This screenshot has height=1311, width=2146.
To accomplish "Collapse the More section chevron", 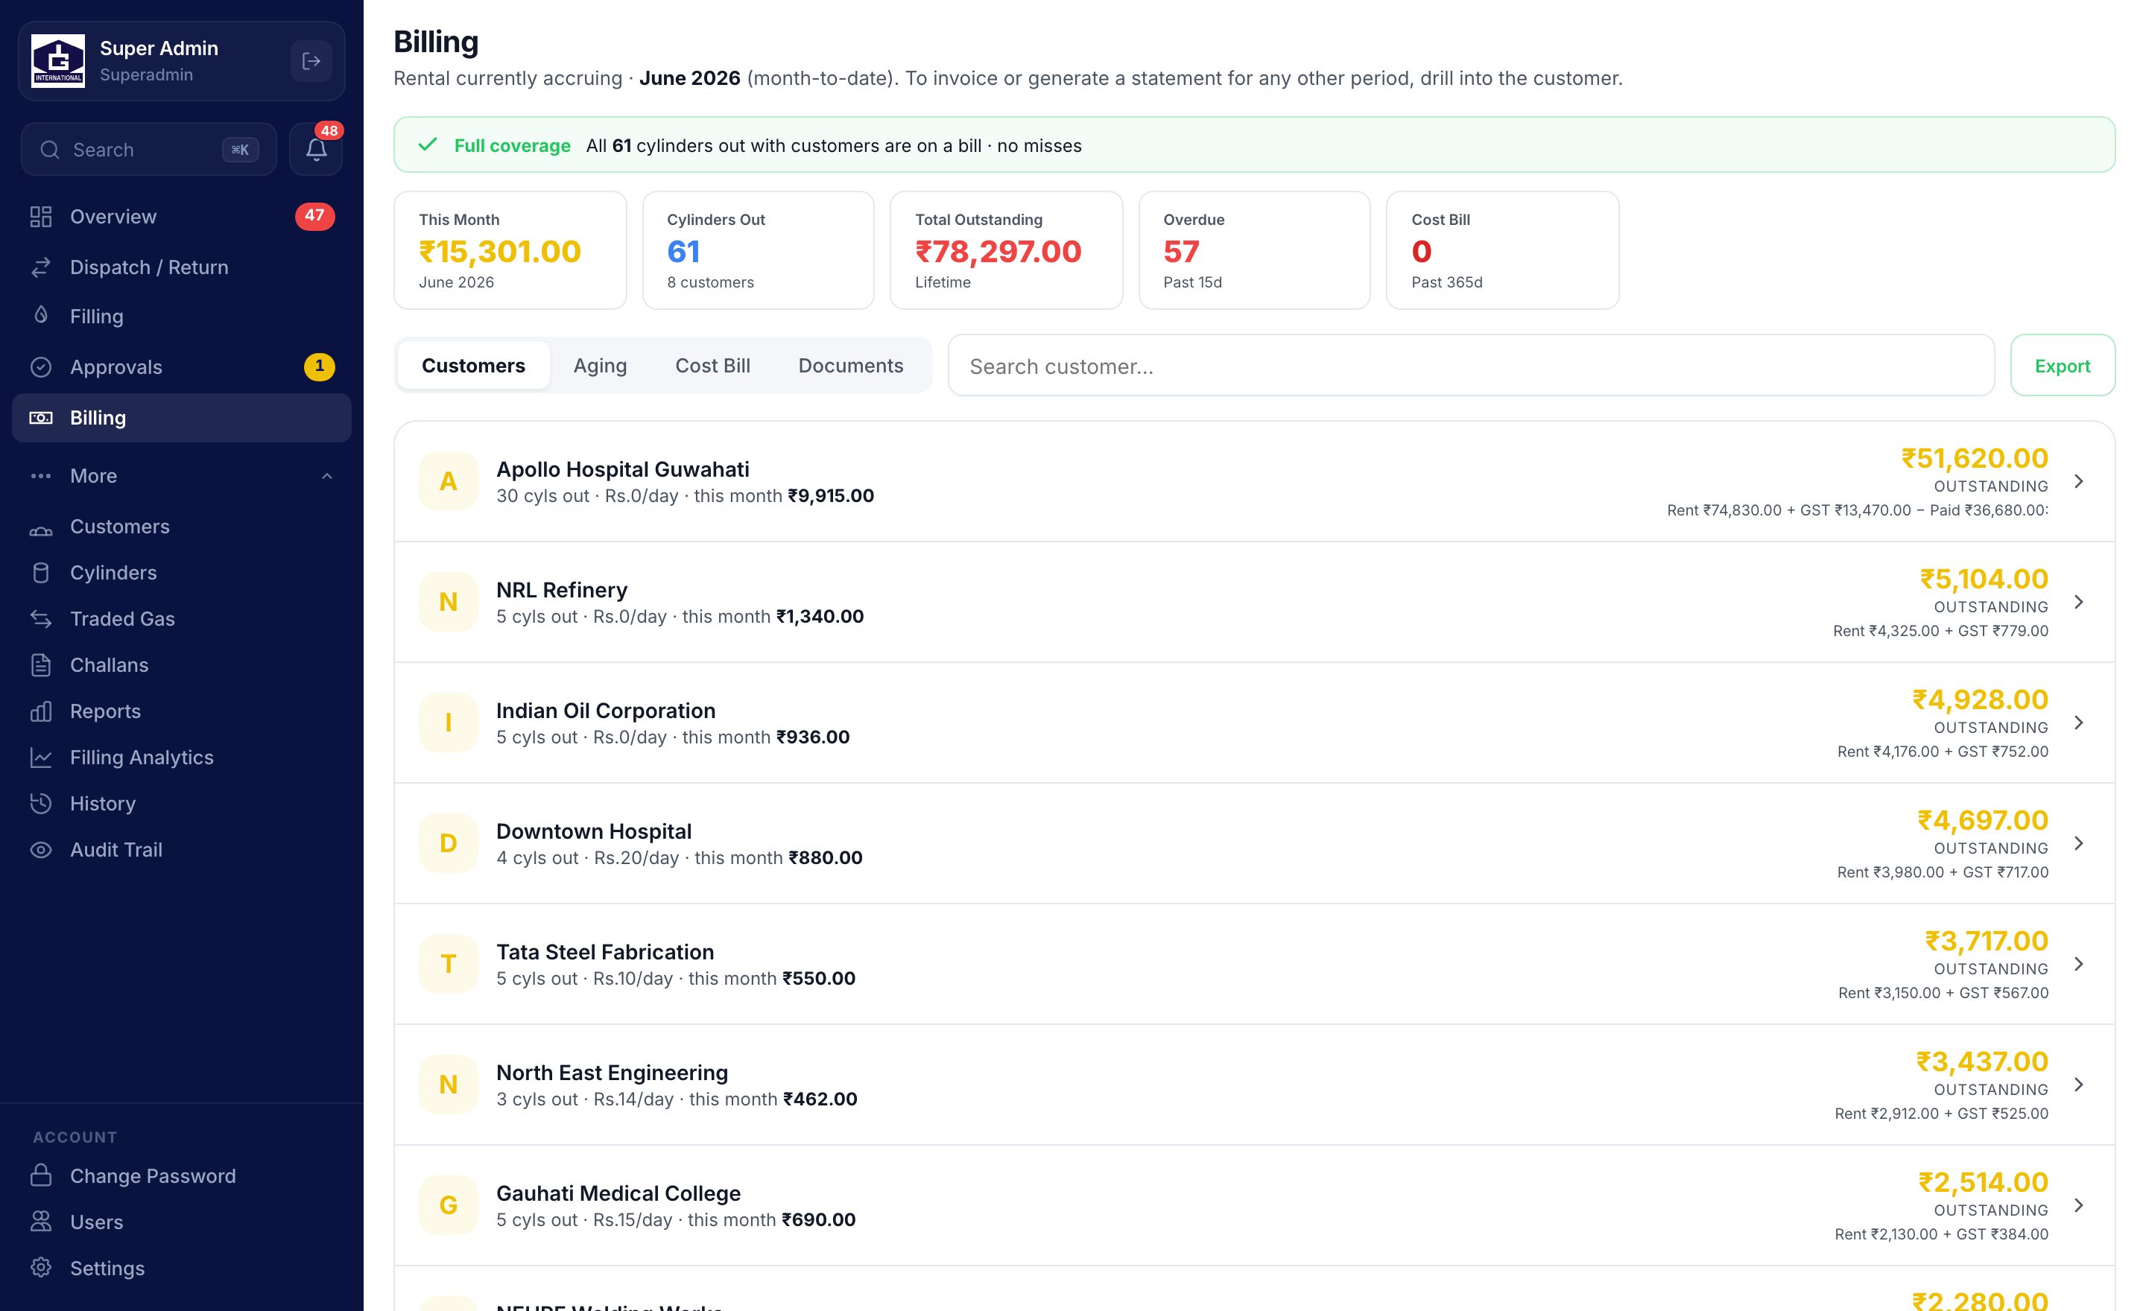I will click(x=326, y=476).
